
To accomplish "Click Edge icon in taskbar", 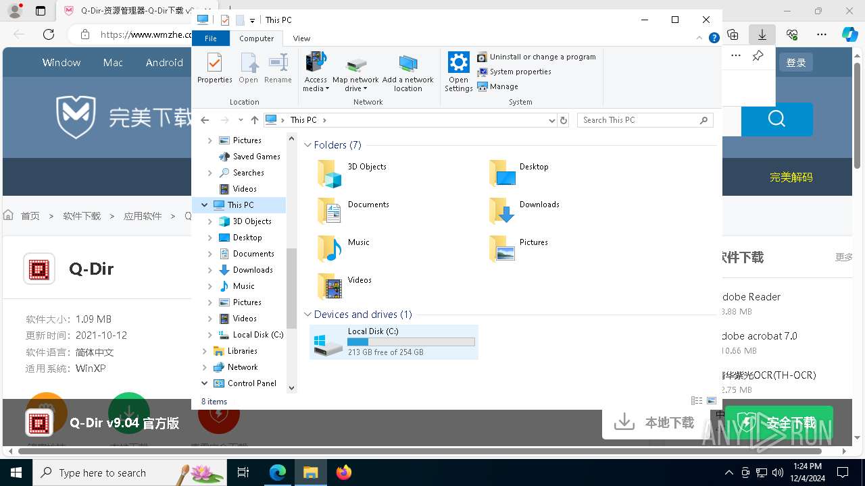I will tap(278, 473).
